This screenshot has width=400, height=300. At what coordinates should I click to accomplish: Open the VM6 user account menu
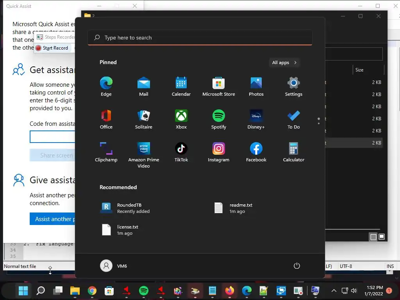[114, 266]
